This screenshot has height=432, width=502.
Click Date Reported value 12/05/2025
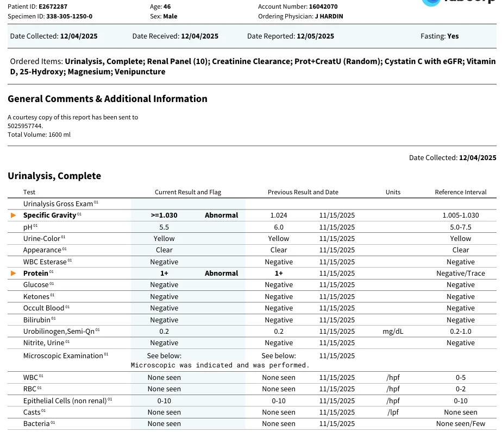coord(315,36)
